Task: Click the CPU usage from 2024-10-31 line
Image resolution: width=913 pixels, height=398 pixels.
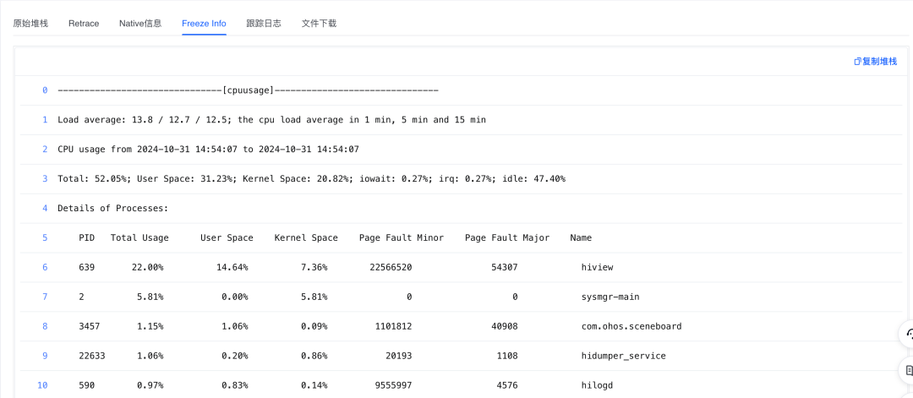Action: [x=208, y=149]
